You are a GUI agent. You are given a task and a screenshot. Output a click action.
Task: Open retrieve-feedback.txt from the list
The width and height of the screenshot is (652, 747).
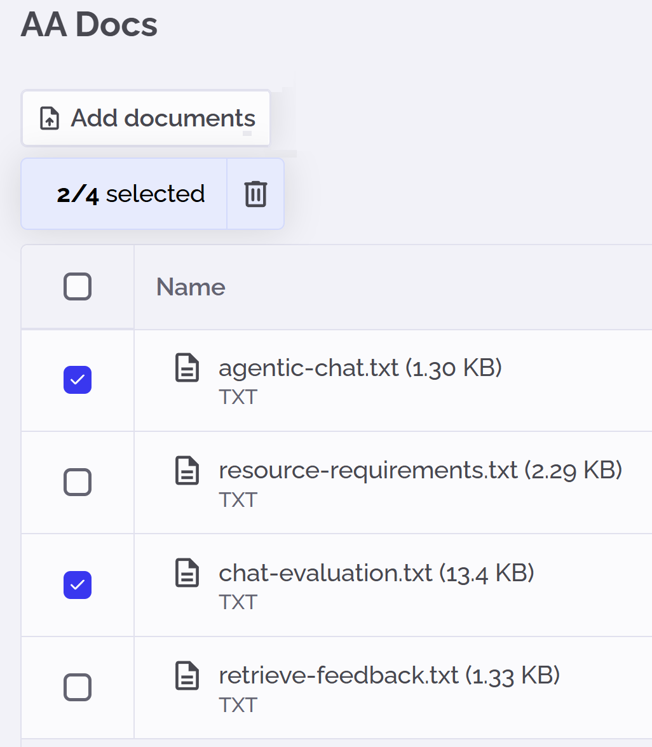click(x=389, y=675)
